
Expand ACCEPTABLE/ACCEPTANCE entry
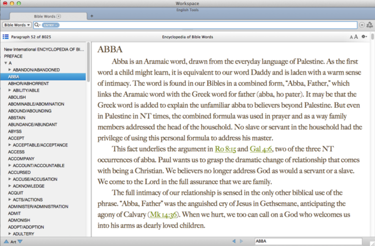(9, 145)
